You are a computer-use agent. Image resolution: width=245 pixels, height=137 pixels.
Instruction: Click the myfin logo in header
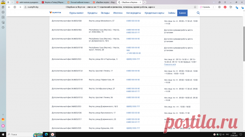click(x=55, y=13)
